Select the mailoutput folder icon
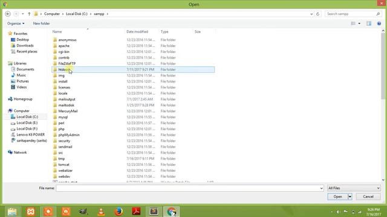387x217 pixels. tap(55, 99)
